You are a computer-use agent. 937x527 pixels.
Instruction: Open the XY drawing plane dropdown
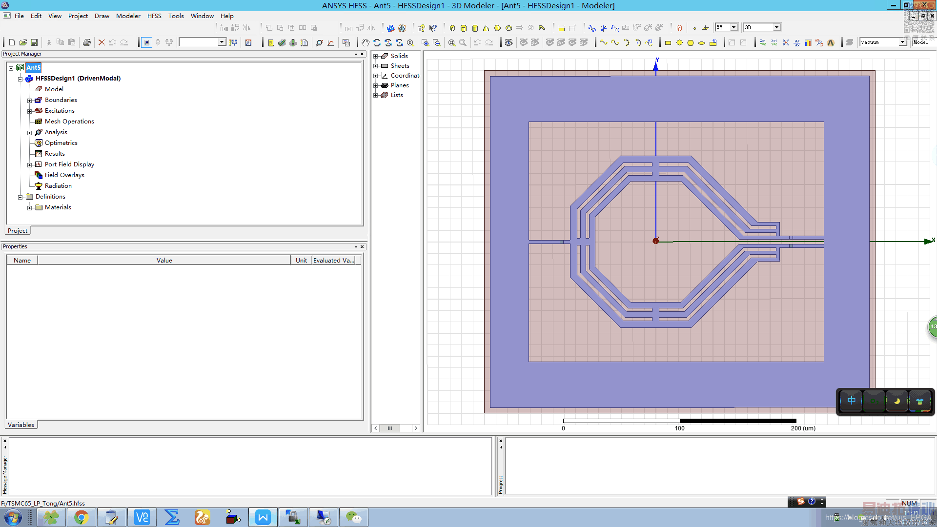point(733,27)
